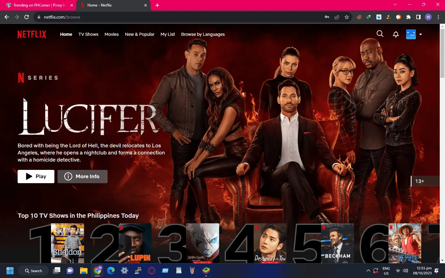Open the purple video chat app

tap(70, 271)
